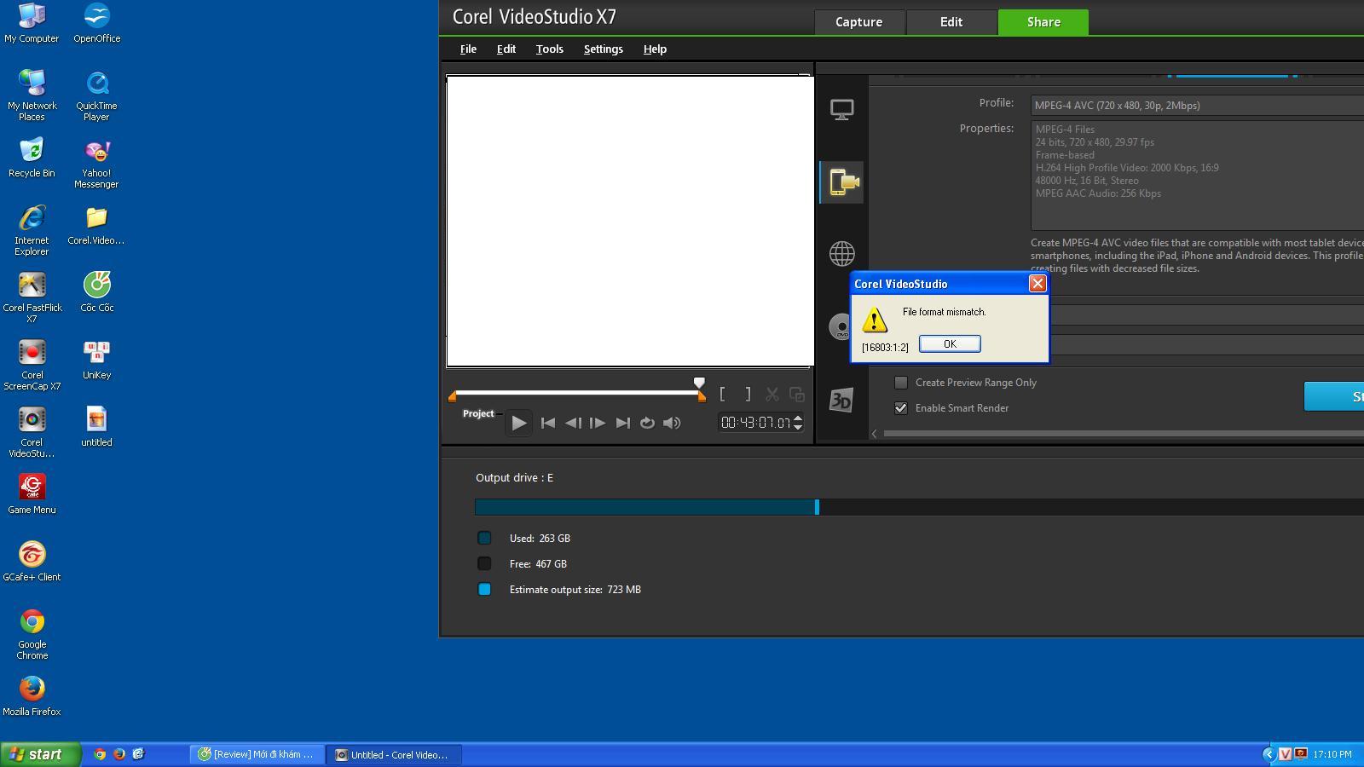Select Corel VideoStudio desktop shortcut
Viewport: 1364px width, 767px height.
tap(32, 432)
